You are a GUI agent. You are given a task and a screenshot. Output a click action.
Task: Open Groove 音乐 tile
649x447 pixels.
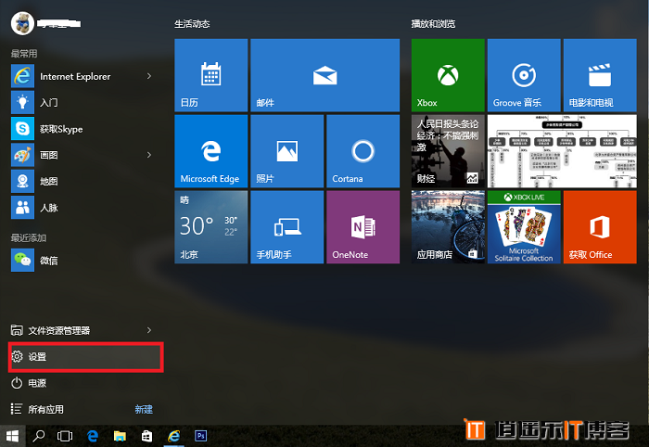click(524, 75)
